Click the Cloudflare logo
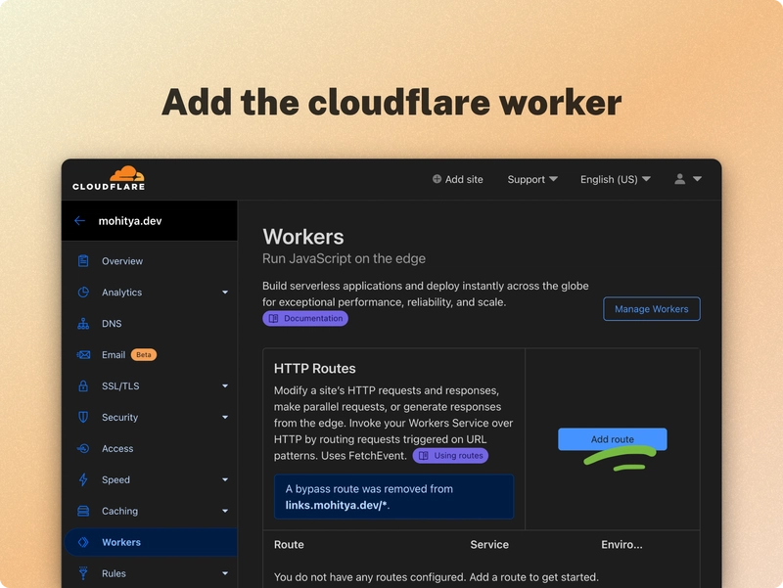The width and height of the screenshot is (783, 588). point(109,178)
